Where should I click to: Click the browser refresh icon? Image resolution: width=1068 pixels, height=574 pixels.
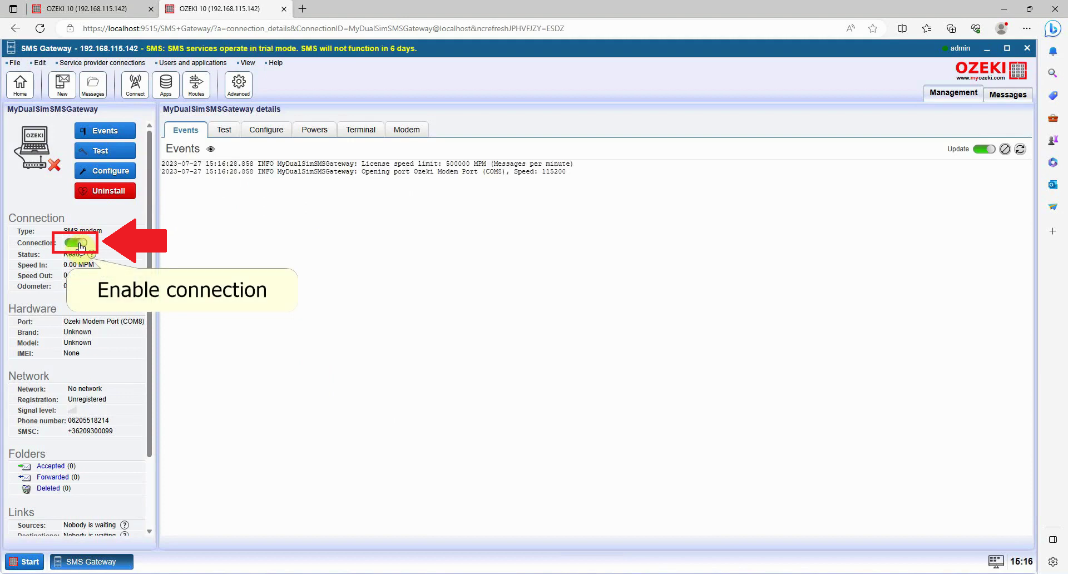(x=40, y=28)
